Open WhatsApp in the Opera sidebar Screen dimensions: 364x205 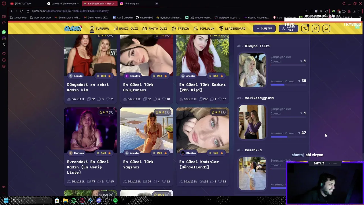(4, 32)
